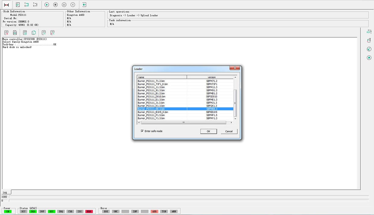Viewport: 374px width, 215px height.
Task: Click the green back-arrow exit icon
Action: tap(84, 5)
